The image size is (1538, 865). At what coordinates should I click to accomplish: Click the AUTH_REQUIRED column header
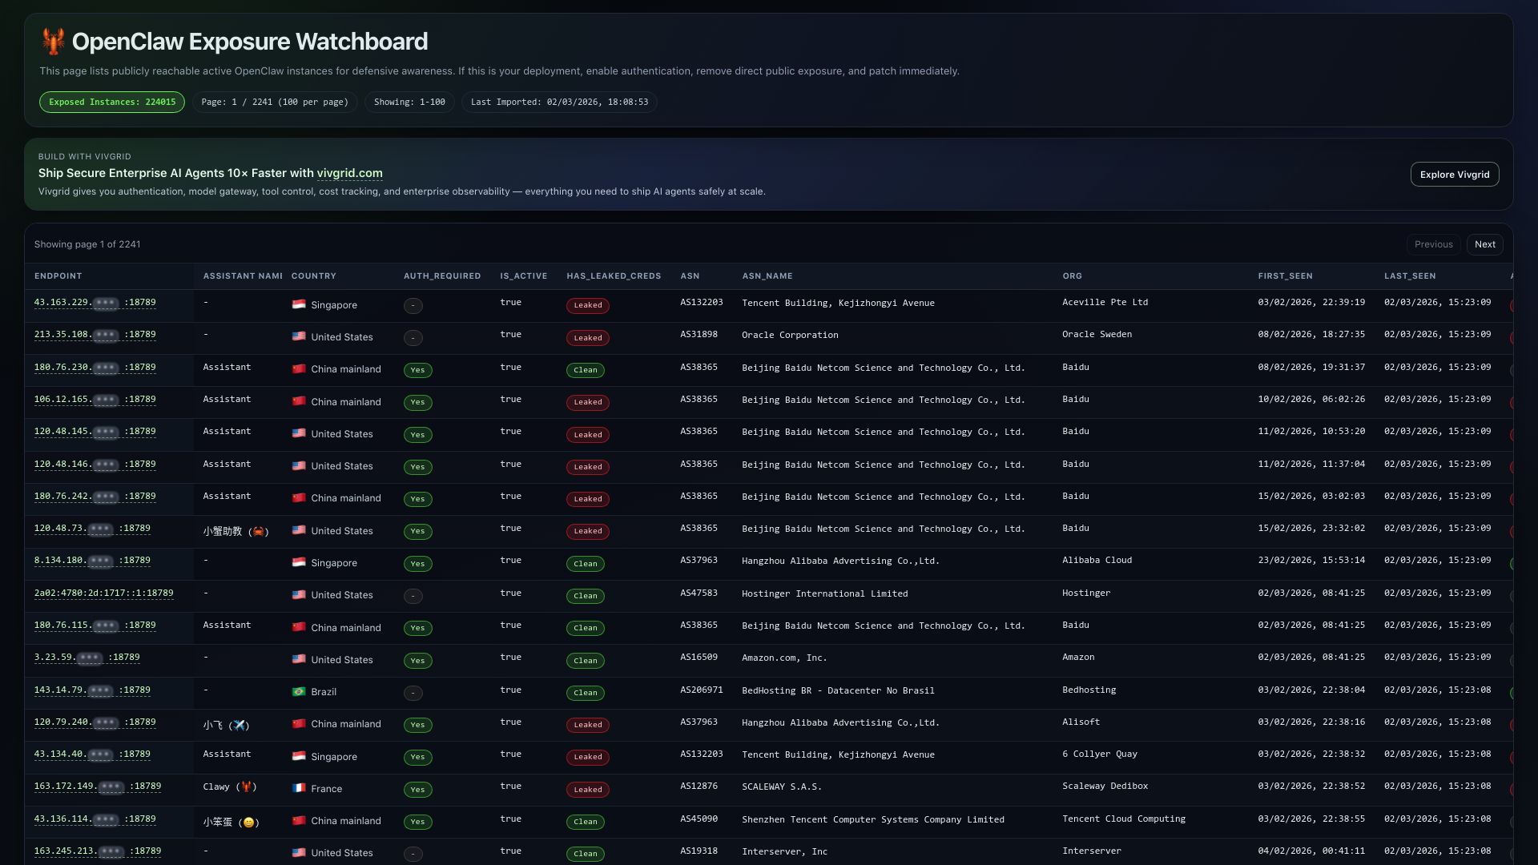click(x=442, y=276)
